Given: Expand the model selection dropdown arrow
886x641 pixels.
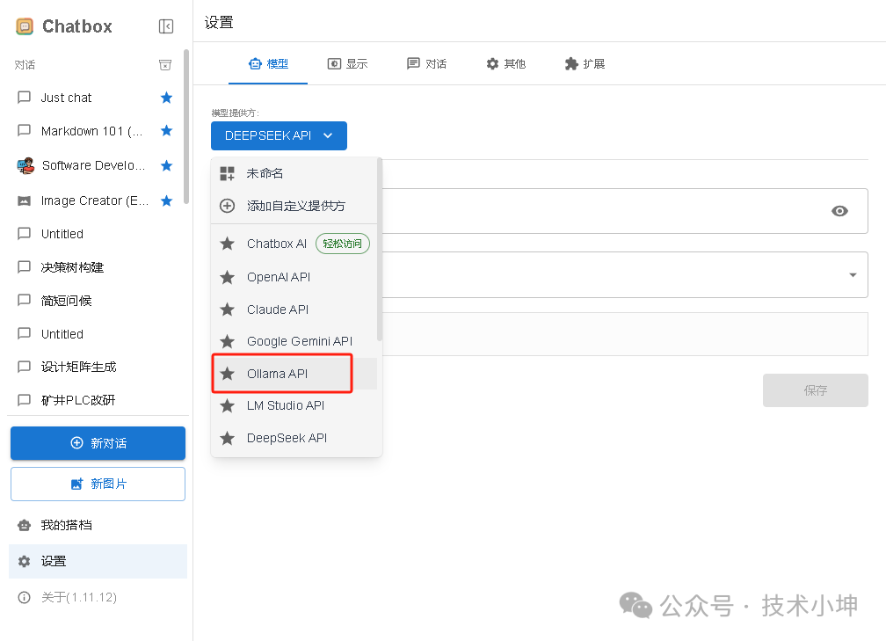Looking at the screenshot, I should [853, 275].
